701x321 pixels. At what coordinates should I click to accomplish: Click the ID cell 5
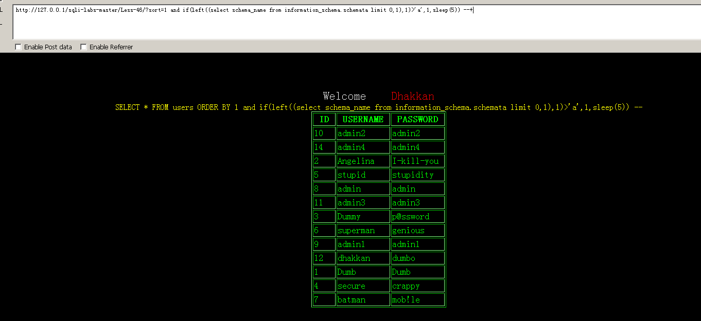[x=324, y=175]
